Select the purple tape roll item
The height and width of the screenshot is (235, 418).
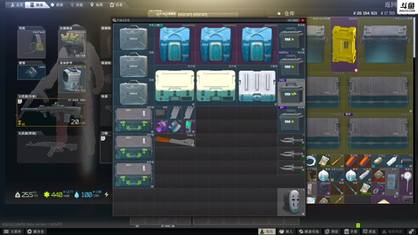(161, 126)
